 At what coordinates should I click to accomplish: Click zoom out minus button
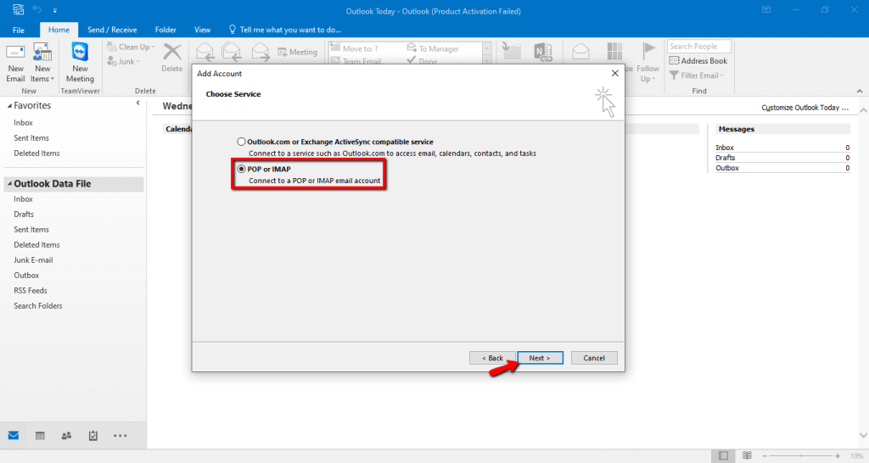pos(765,456)
